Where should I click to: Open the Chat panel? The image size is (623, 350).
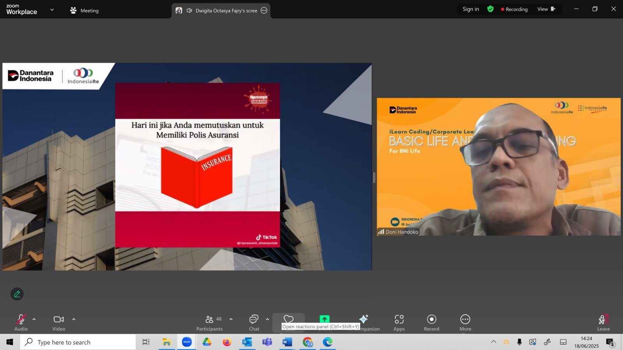point(254,323)
